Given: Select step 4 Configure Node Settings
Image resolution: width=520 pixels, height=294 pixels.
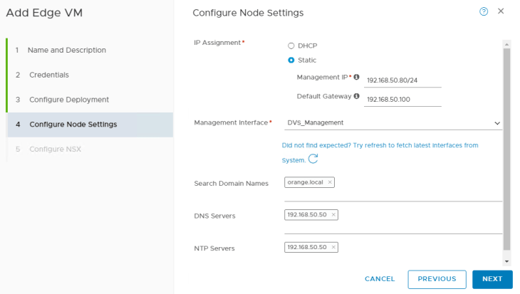Looking at the screenshot, I should [x=73, y=125].
